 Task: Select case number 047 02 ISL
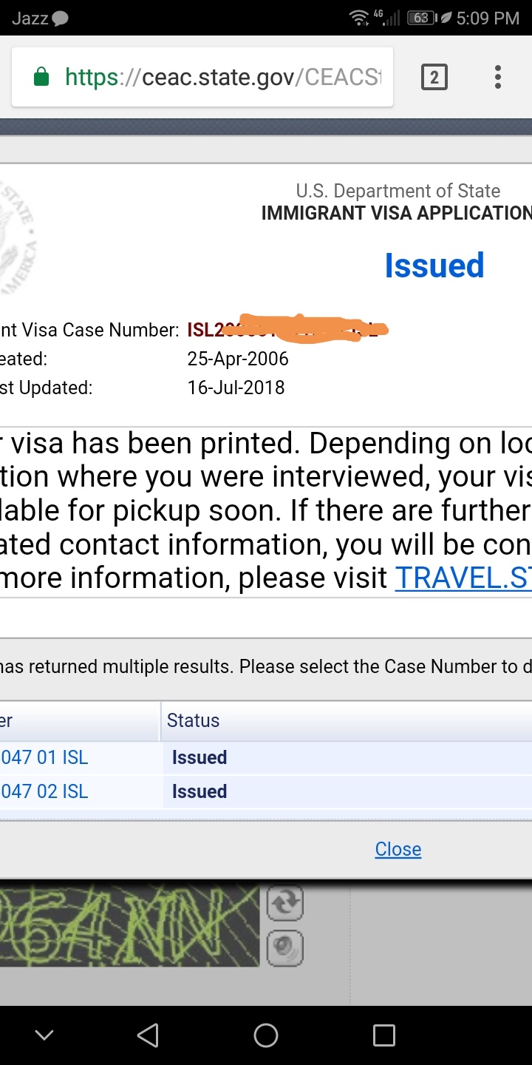click(44, 791)
